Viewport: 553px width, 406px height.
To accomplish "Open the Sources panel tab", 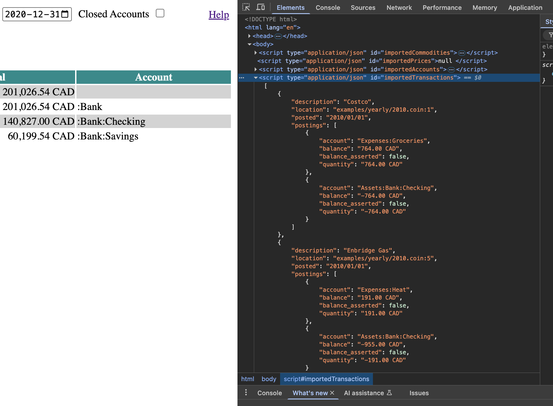I will [x=363, y=8].
